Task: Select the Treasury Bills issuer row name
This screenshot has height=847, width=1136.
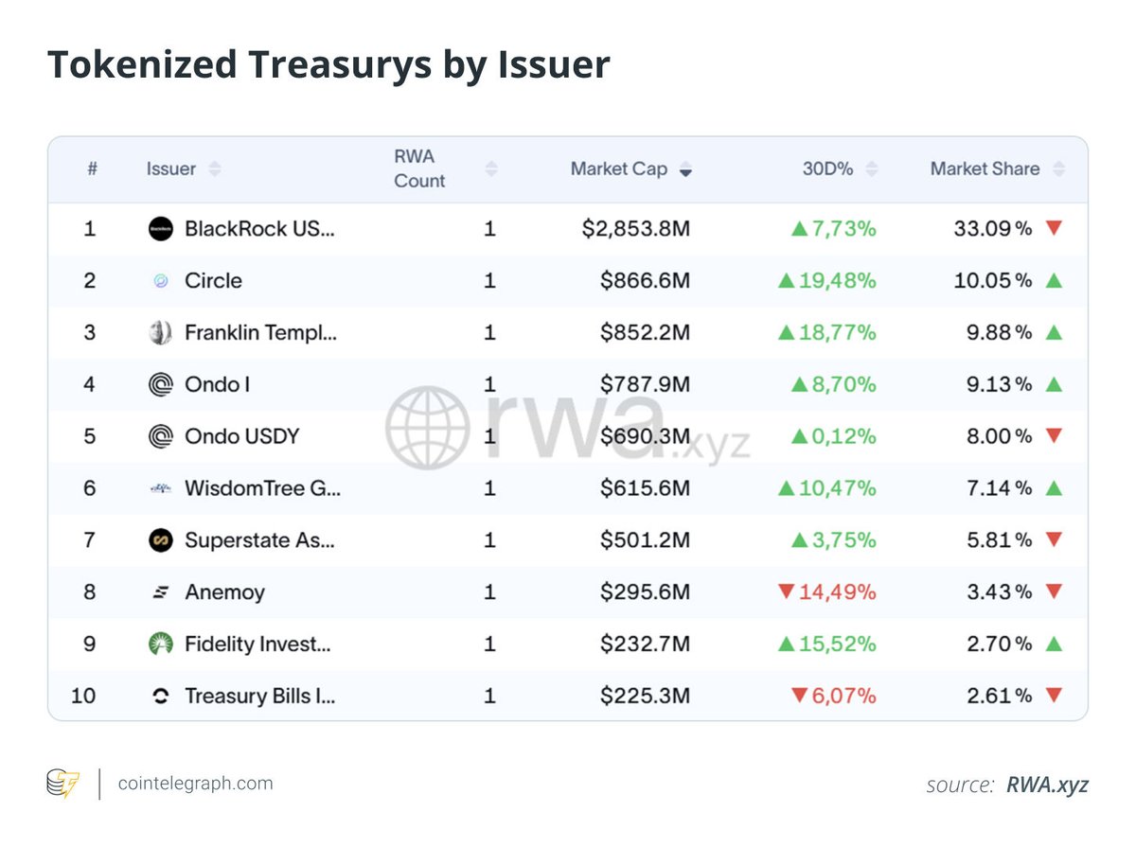Action: pos(260,697)
